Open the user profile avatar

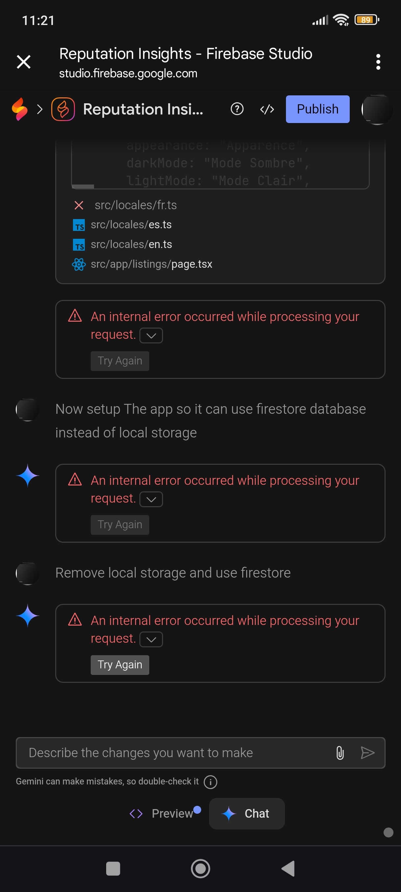click(x=377, y=110)
